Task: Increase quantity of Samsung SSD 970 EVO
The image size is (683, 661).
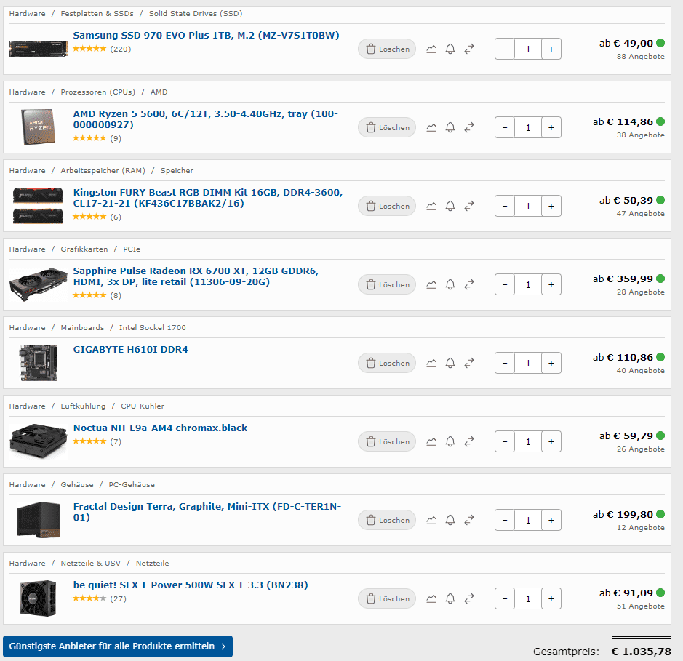Action: click(x=551, y=49)
